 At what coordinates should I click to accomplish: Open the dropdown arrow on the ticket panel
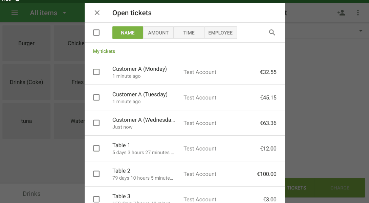[x=360, y=31]
